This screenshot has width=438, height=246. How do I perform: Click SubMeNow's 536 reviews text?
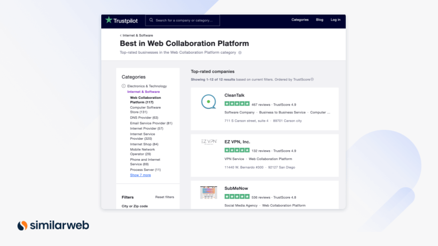click(261, 197)
